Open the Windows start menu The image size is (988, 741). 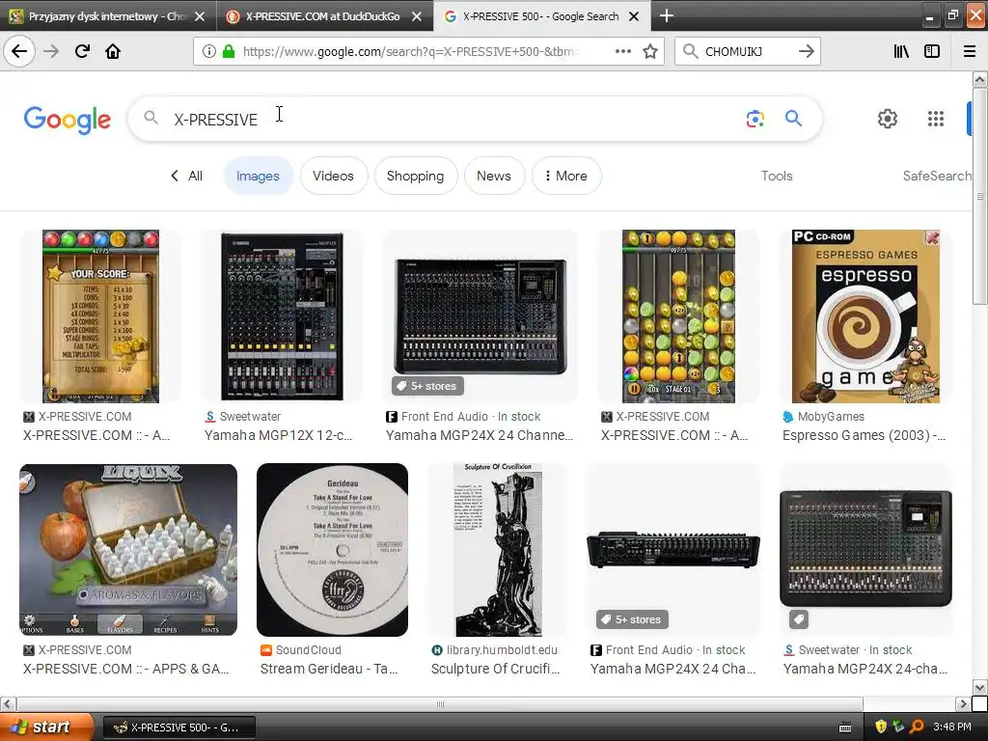(x=46, y=727)
